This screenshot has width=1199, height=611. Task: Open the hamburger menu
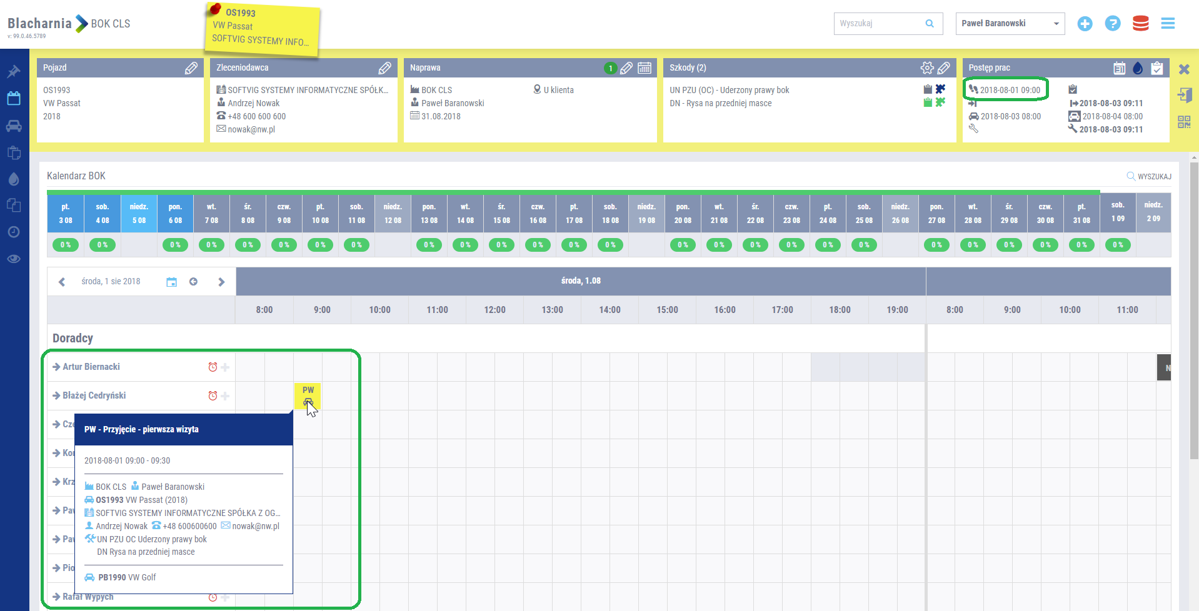click(x=1168, y=24)
